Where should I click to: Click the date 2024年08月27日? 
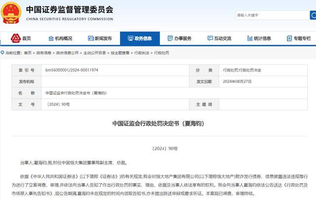pos(237,81)
